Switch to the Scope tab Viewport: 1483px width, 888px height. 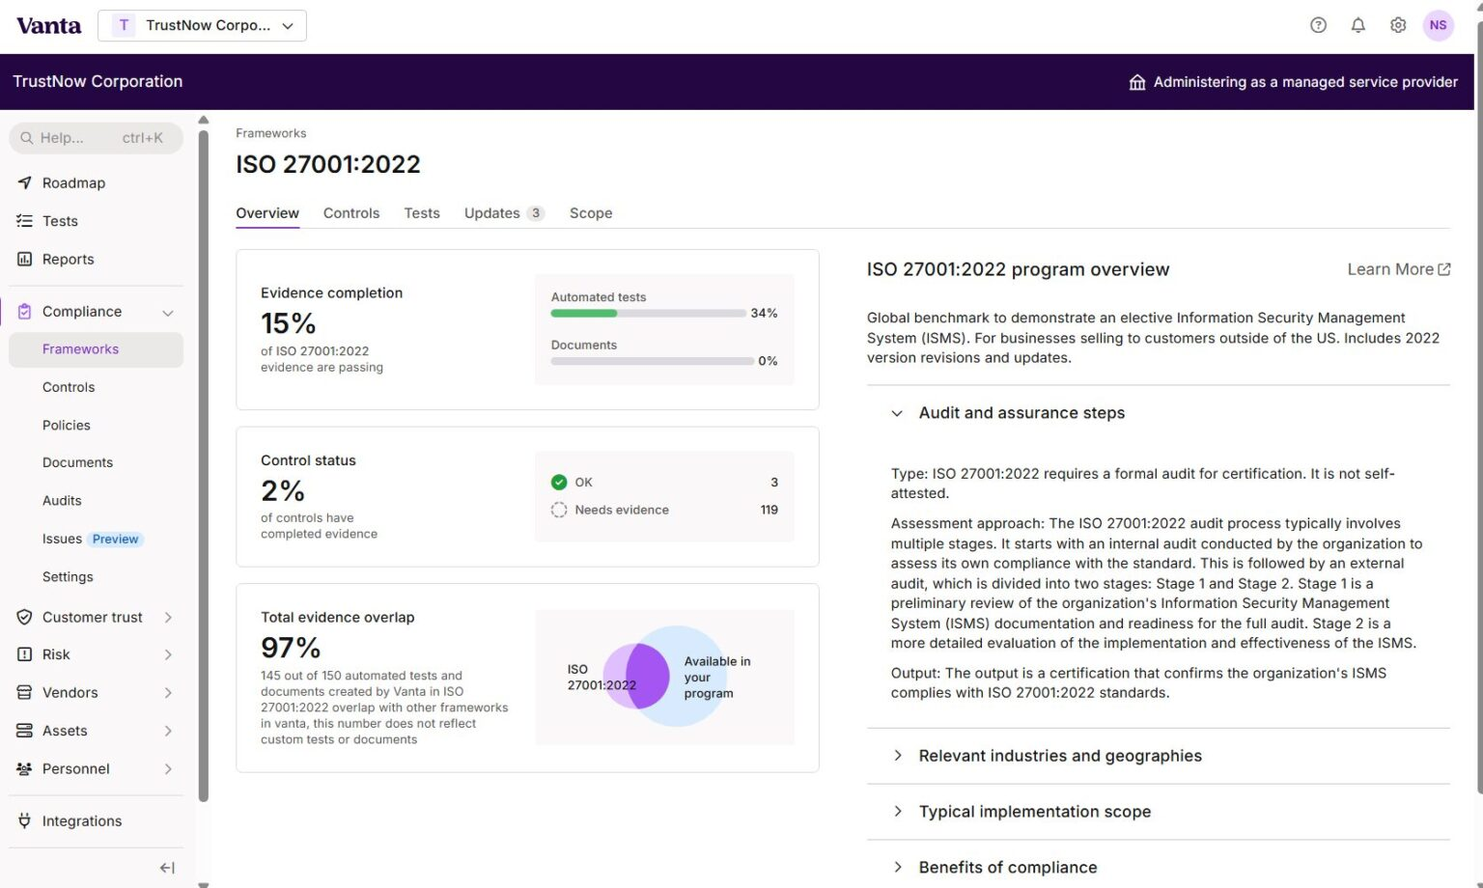point(591,213)
